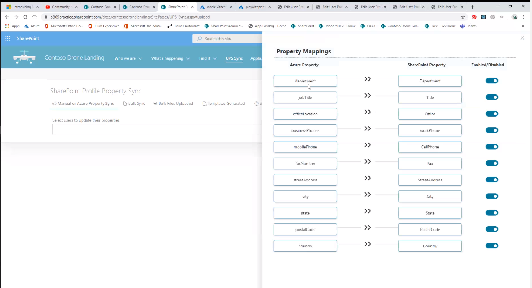The image size is (532, 288).
Task: Click the UPS Sync navigation link
Action: click(234, 58)
